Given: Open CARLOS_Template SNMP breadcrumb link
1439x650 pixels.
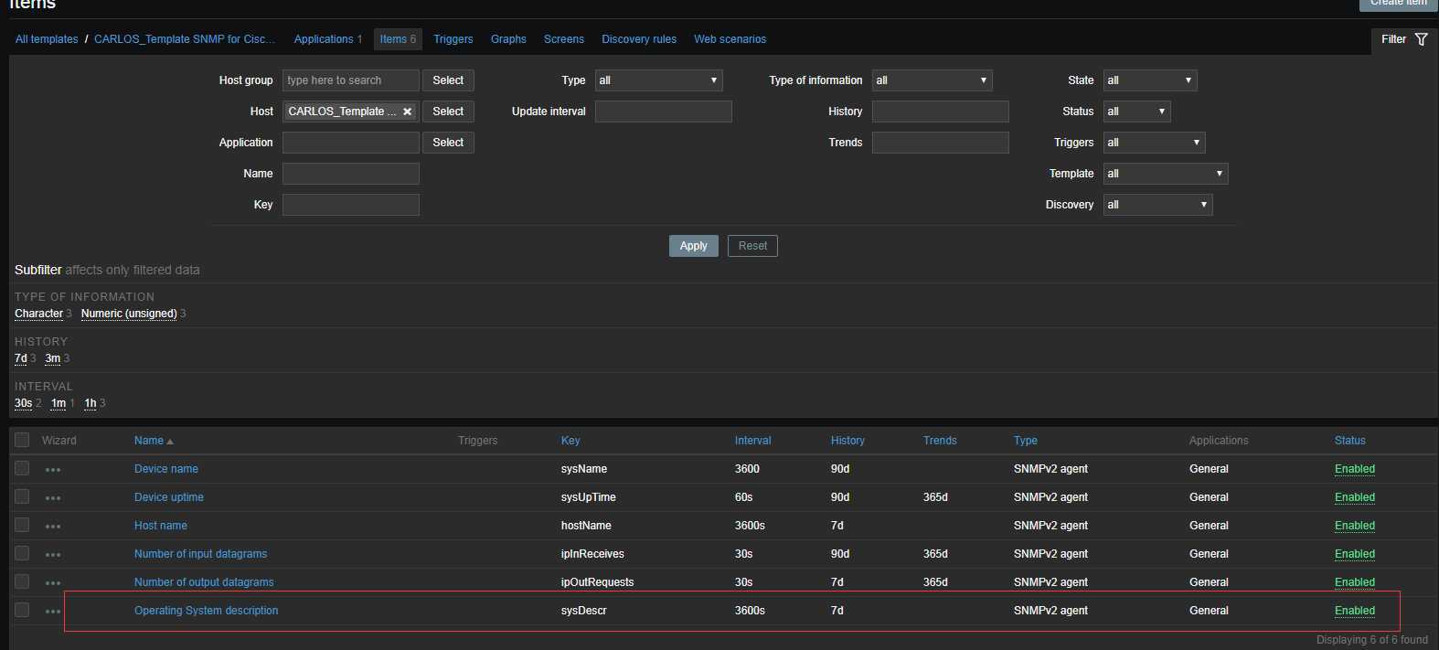Looking at the screenshot, I should point(185,39).
